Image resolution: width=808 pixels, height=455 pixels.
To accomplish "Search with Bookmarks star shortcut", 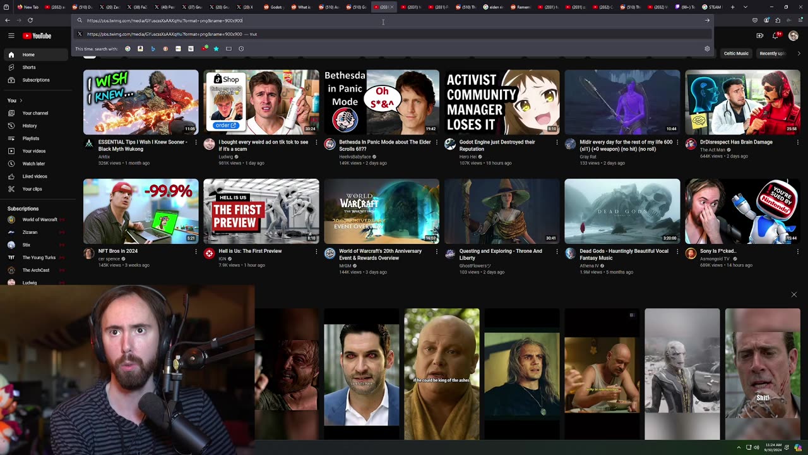I will click(216, 49).
